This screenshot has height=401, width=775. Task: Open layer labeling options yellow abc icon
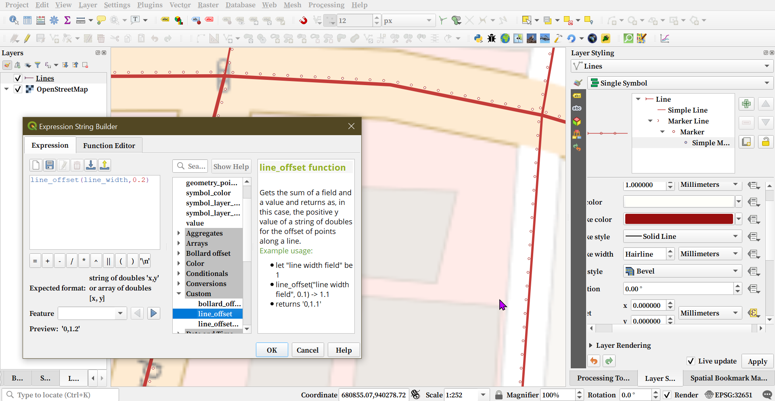pyautogui.click(x=165, y=20)
